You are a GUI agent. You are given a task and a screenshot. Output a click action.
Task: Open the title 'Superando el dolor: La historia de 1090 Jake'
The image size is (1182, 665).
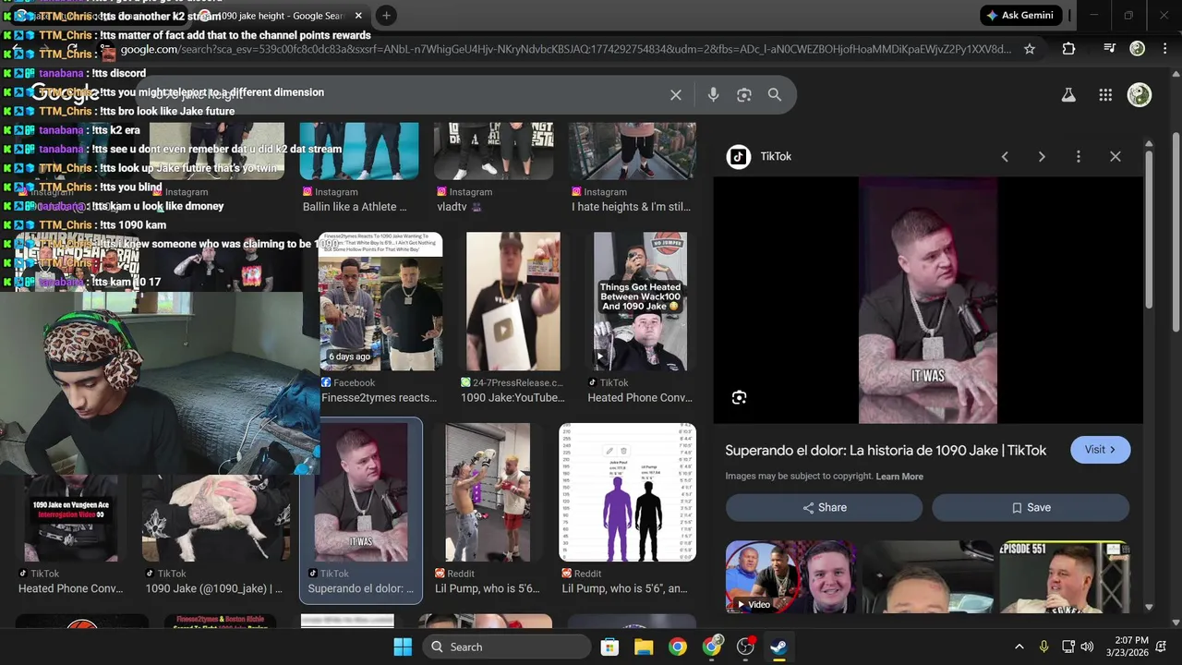pyautogui.click(x=886, y=451)
